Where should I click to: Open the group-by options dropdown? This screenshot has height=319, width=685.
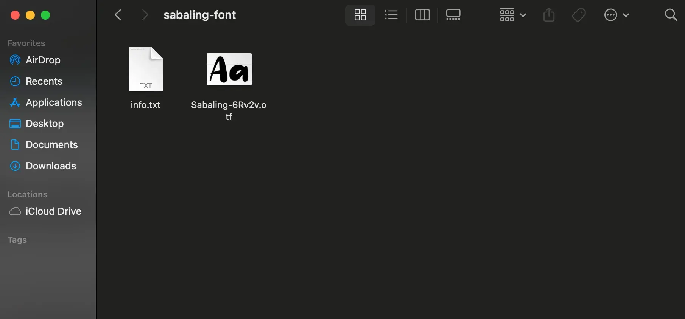[x=512, y=15]
